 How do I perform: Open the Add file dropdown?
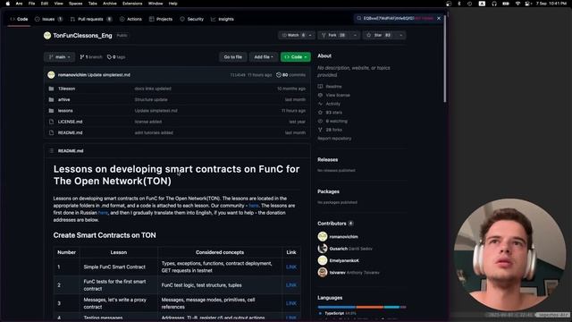click(264, 57)
